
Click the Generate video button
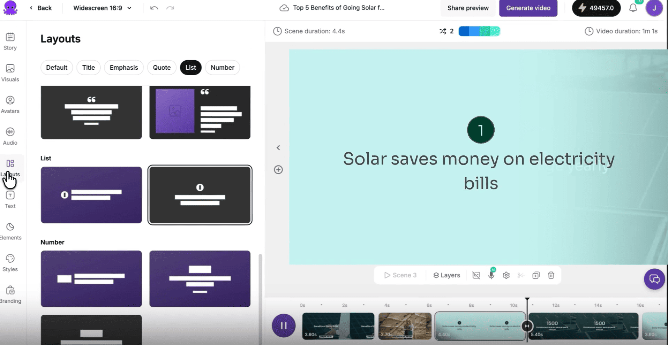click(x=528, y=8)
